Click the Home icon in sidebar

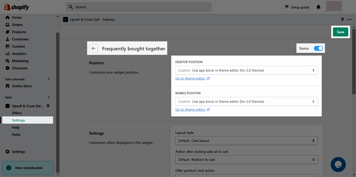[8, 17]
